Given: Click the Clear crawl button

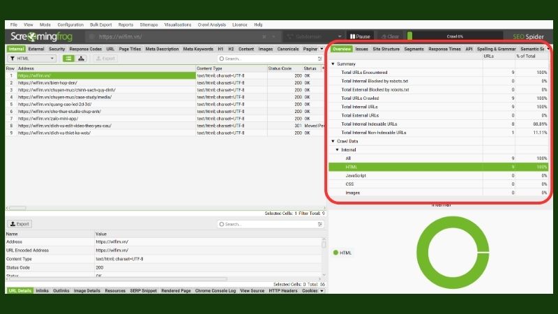Looking at the screenshot, I should pyautogui.click(x=390, y=36).
